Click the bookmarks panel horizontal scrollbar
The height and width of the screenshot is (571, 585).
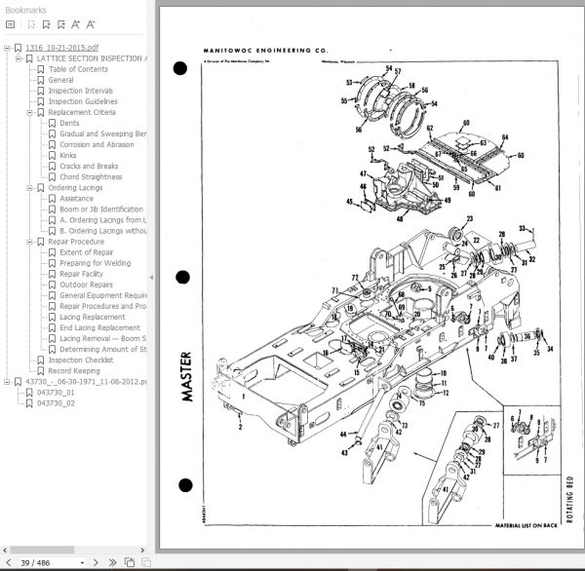tap(42, 550)
